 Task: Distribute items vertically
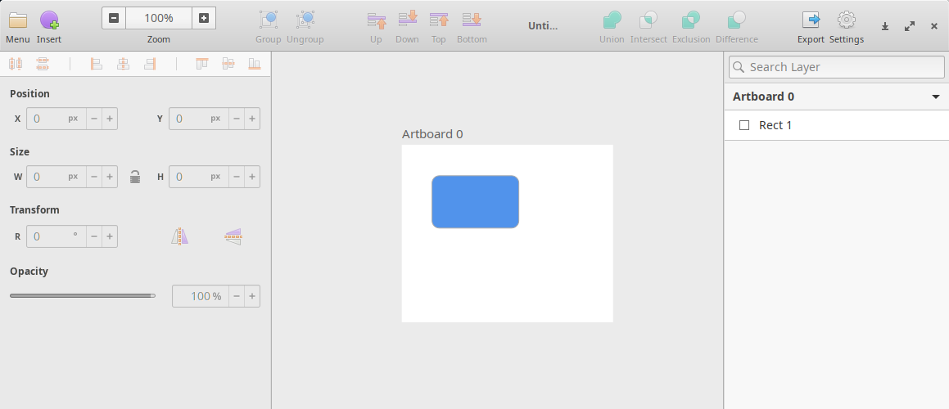43,64
